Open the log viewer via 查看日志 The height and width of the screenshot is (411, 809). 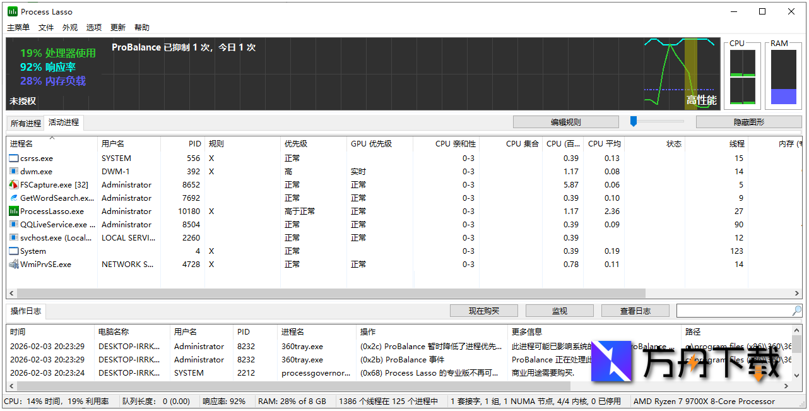pos(635,310)
